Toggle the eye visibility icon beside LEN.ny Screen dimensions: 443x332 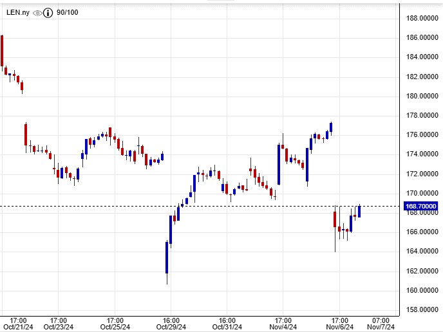coord(37,12)
